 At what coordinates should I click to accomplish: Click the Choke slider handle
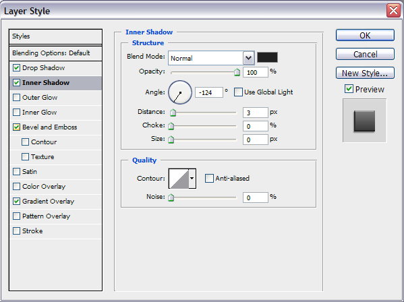(171, 126)
